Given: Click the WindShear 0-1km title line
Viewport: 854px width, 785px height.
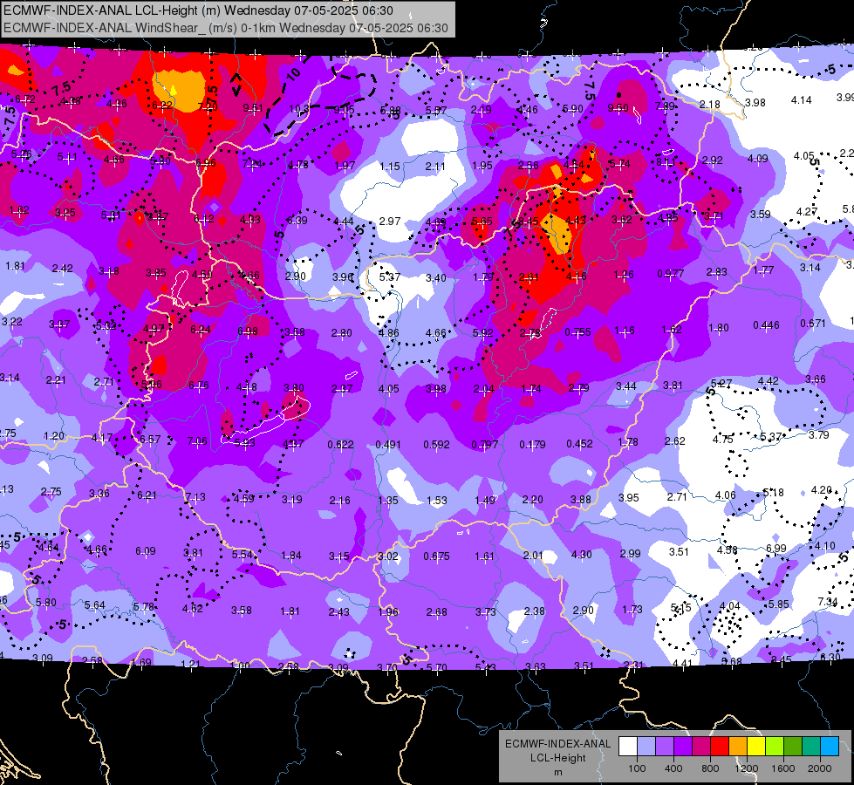Looking at the screenshot, I should 226,28.
